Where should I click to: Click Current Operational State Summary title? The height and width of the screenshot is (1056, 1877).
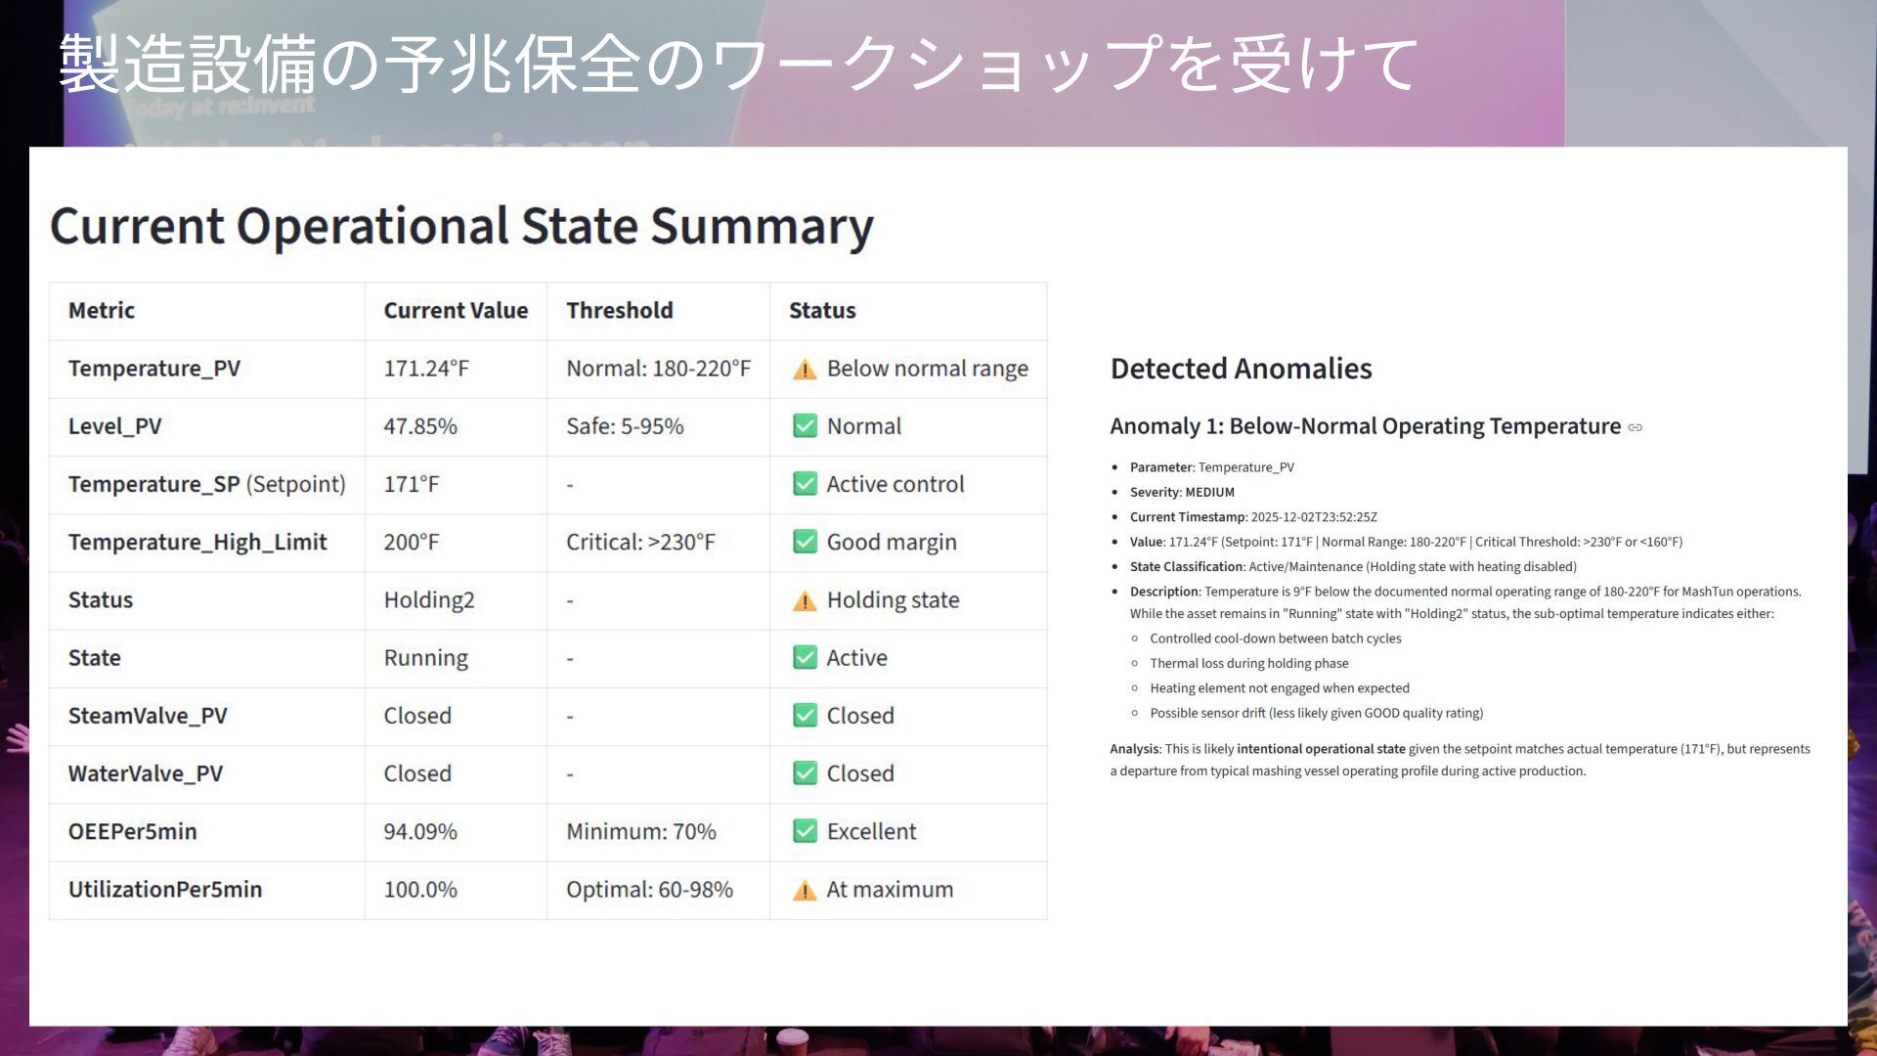[x=461, y=226]
